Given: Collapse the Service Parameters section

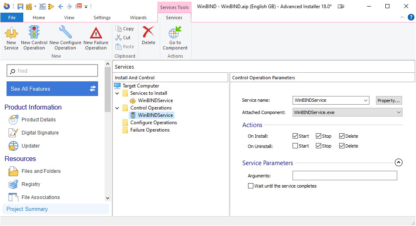Looking at the screenshot, I should (399, 163).
